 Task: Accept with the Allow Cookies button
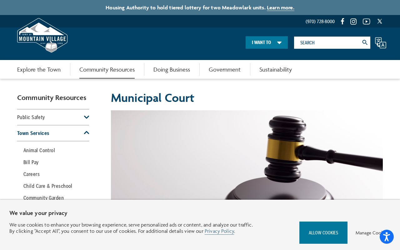[323, 232]
